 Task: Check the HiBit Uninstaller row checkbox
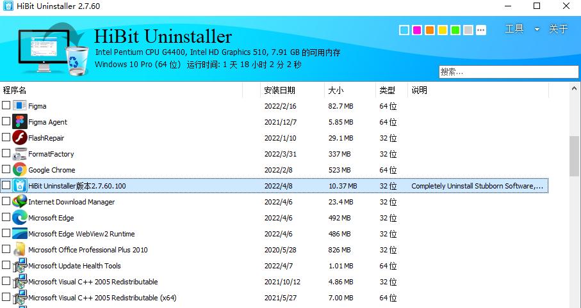6,185
